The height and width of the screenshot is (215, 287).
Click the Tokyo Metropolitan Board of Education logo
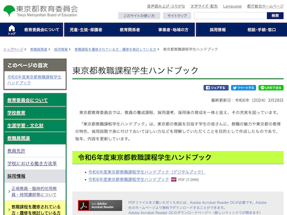point(40,11)
